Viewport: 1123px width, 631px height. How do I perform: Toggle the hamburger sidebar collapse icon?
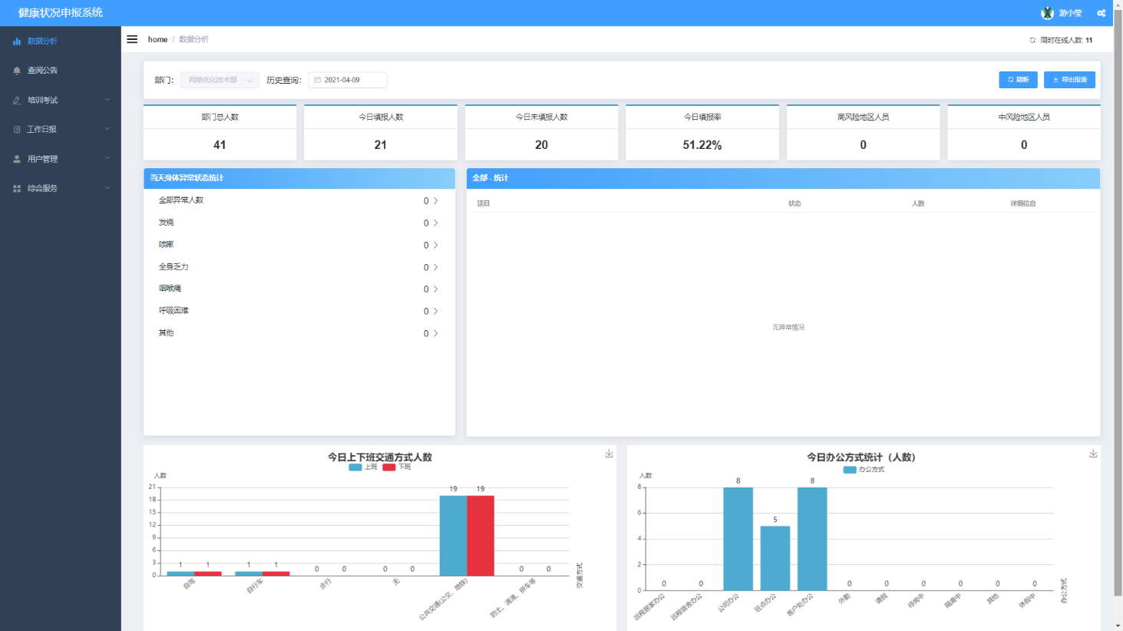click(x=132, y=39)
